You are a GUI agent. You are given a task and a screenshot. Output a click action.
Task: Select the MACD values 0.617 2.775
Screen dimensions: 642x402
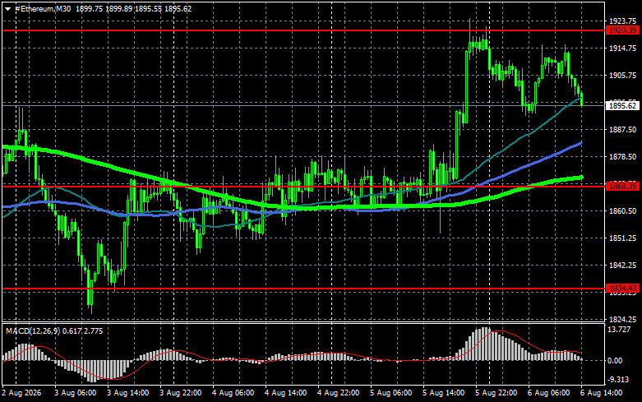click(83, 330)
